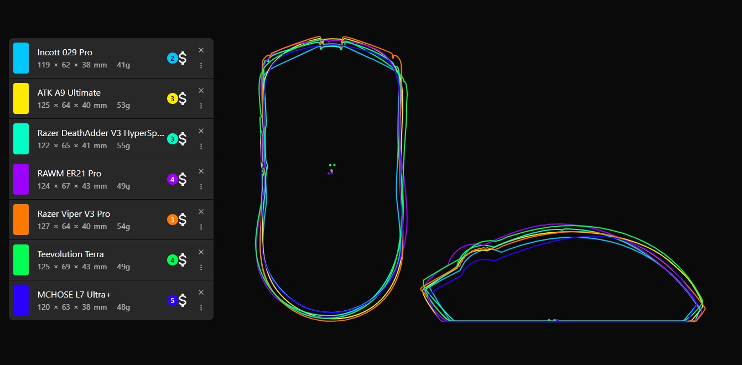This screenshot has height=365, width=742.
Task: Open options menu for Razer Viper V3 Pro
Action: (x=201, y=227)
